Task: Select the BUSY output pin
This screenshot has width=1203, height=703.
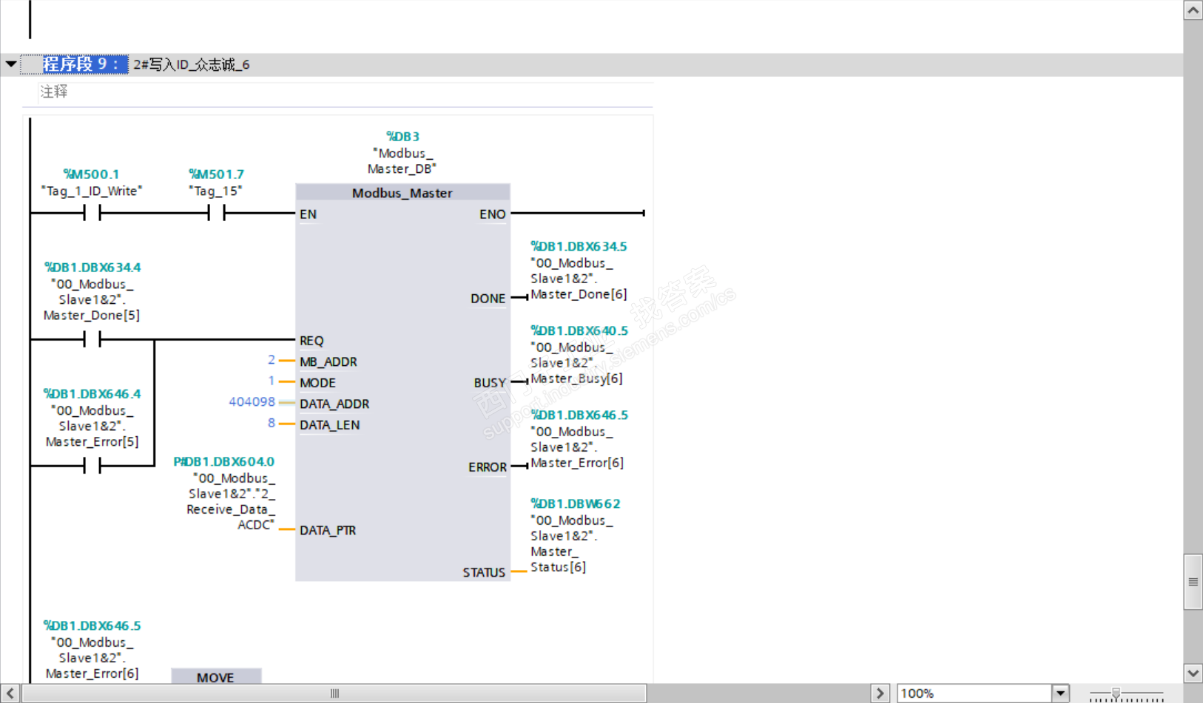Action: point(490,383)
